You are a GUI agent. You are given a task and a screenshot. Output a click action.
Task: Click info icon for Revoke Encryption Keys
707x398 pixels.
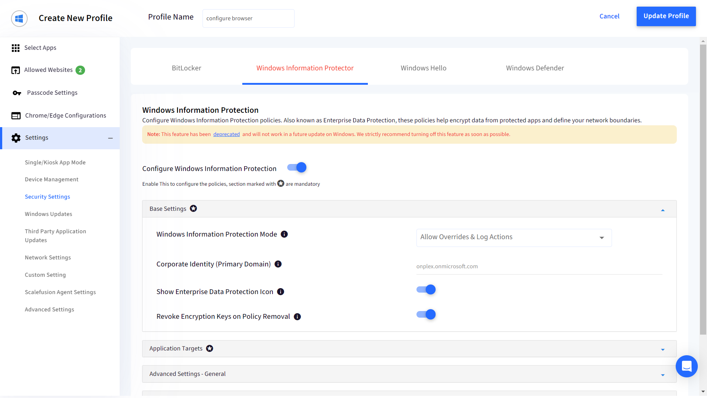click(298, 317)
